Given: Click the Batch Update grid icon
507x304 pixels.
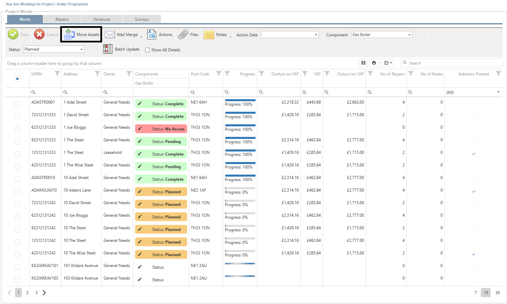Looking at the screenshot, I should 108,49.
